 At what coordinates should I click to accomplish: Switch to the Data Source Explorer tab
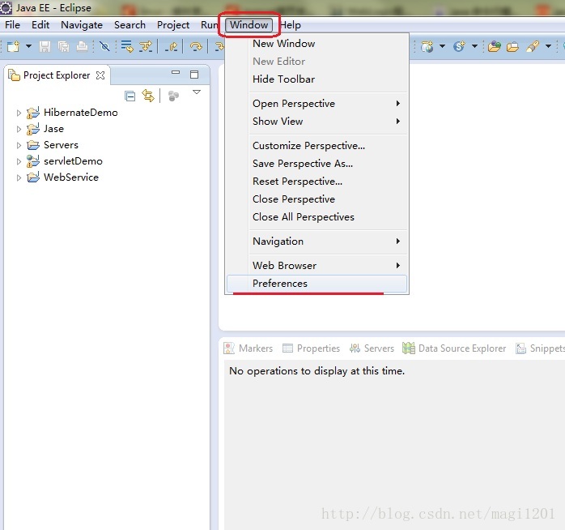point(454,348)
